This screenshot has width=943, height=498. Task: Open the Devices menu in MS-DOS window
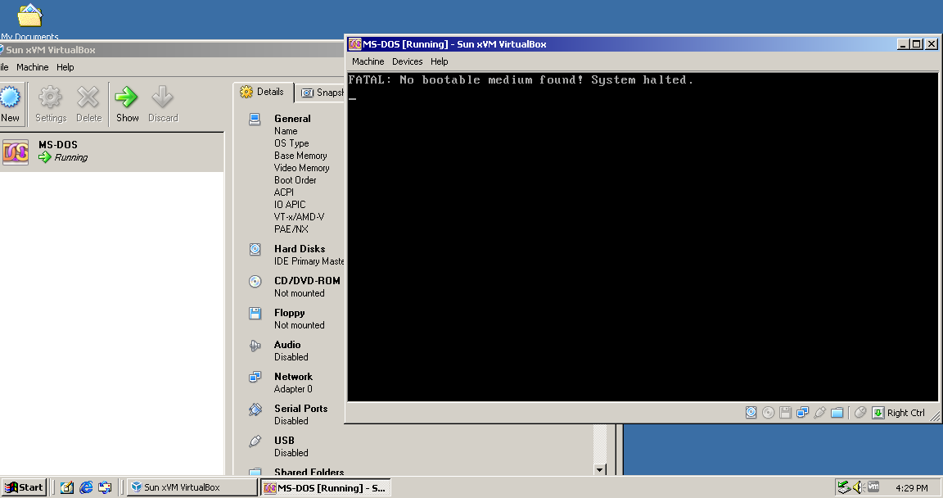click(x=407, y=61)
